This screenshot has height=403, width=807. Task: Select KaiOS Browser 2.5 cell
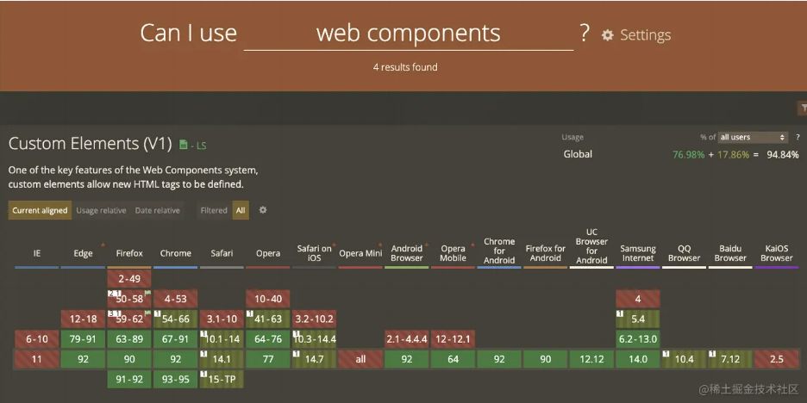coord(777,359)
